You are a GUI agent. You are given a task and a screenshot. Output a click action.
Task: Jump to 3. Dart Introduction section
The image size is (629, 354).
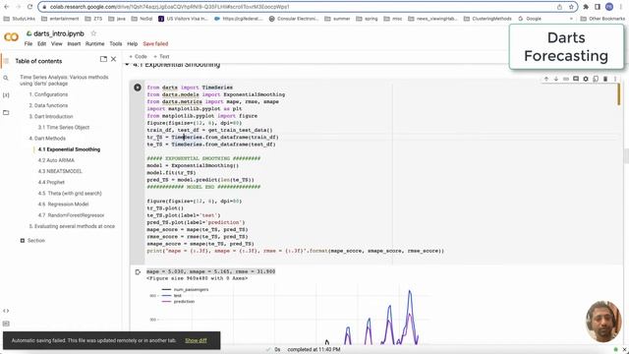point(51,116)
